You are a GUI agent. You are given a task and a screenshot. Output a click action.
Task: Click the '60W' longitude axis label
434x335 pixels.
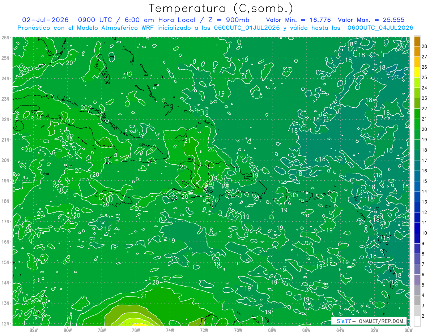pyautogui.click(x=408, y=330)
